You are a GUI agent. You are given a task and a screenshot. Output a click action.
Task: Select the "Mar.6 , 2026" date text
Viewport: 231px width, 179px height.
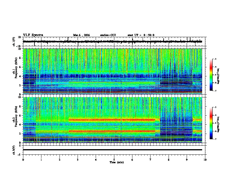pos(81,35)
